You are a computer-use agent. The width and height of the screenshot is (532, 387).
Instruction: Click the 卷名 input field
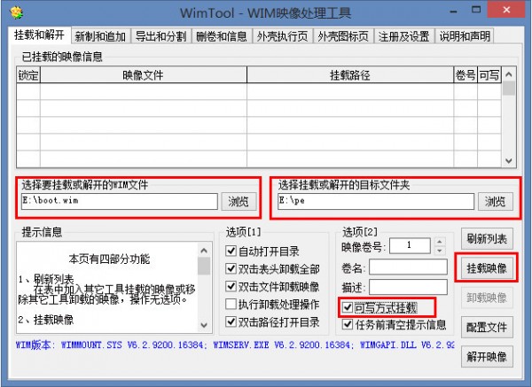coord(408,267)
